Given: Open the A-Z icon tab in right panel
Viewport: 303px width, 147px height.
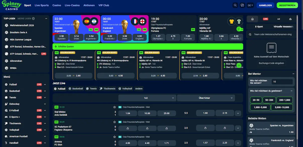Looking at the screenshot, I should point(279,19).
